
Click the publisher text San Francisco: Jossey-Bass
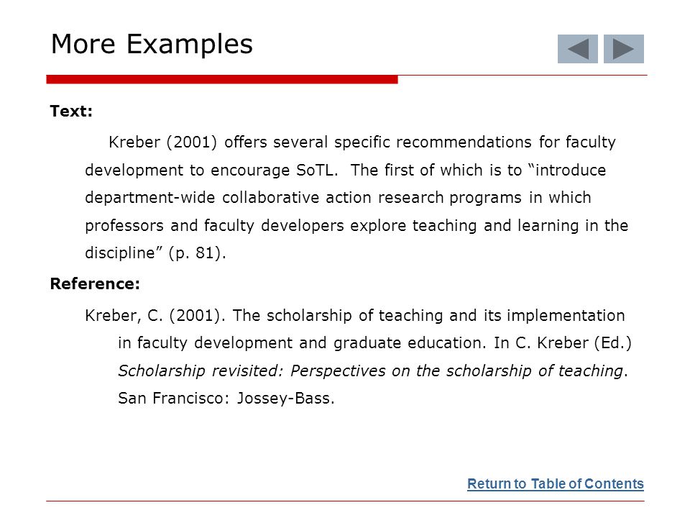point(226,398)
